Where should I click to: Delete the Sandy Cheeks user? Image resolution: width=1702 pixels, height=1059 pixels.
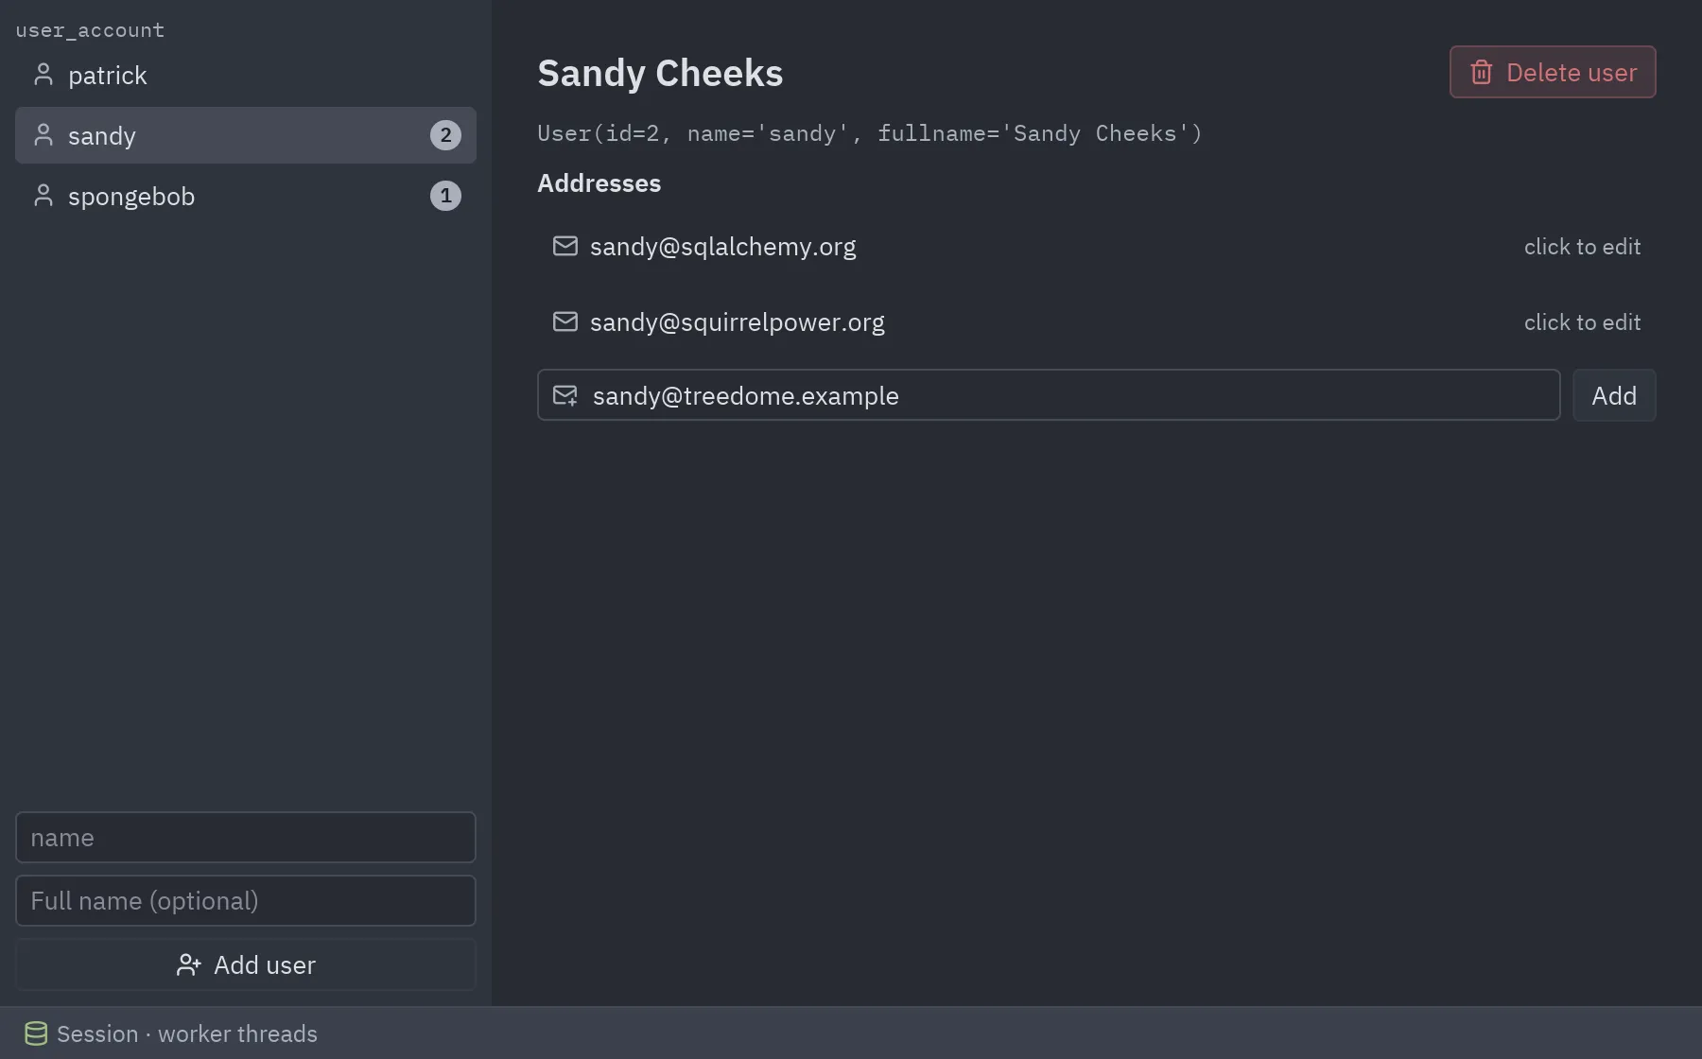[x=1553, y=72]
